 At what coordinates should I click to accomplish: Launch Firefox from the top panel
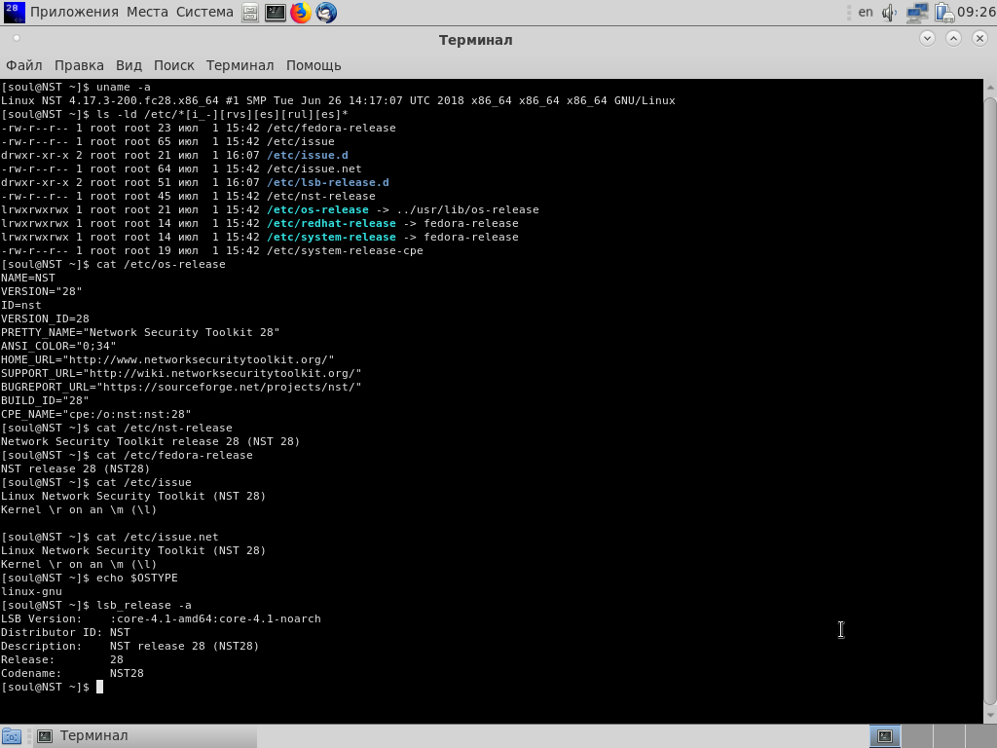[301, 13]
